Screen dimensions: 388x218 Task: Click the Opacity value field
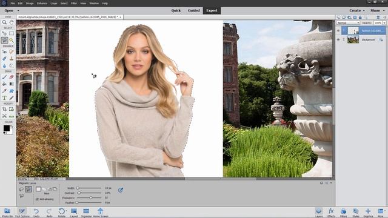click(x=378, y=23)
